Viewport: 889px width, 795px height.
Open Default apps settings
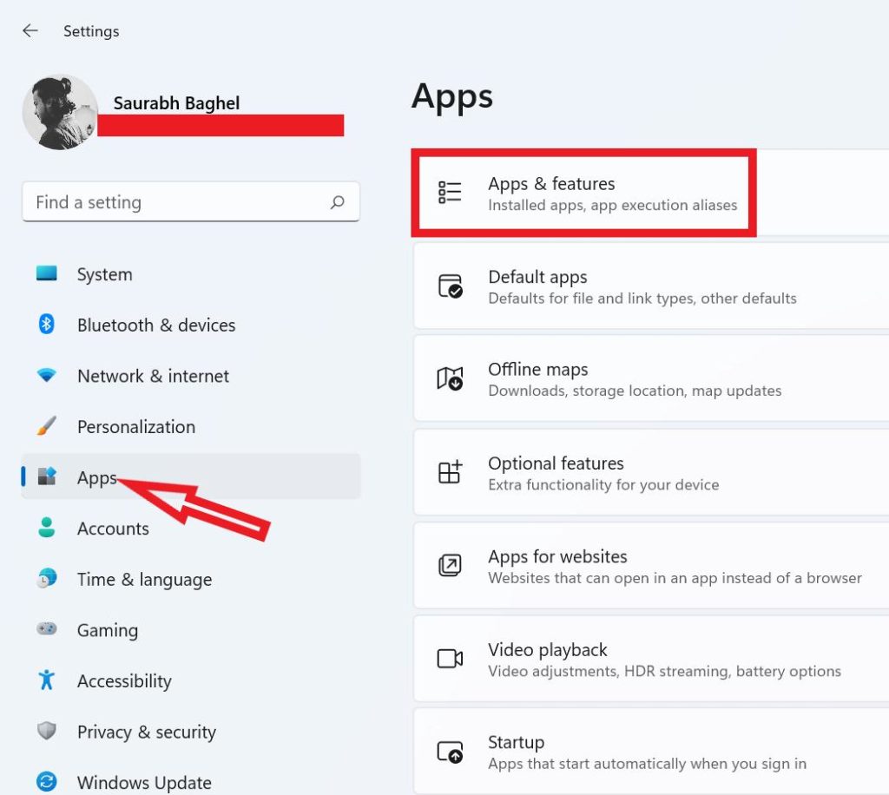click(x=641, y=286)
